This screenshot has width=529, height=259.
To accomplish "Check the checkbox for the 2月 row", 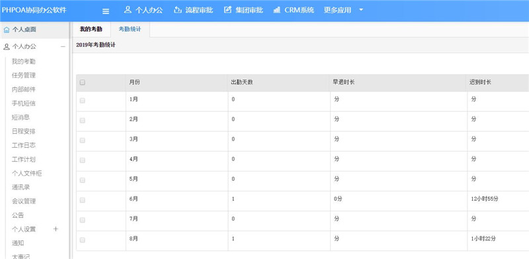I will click(82, 121).
